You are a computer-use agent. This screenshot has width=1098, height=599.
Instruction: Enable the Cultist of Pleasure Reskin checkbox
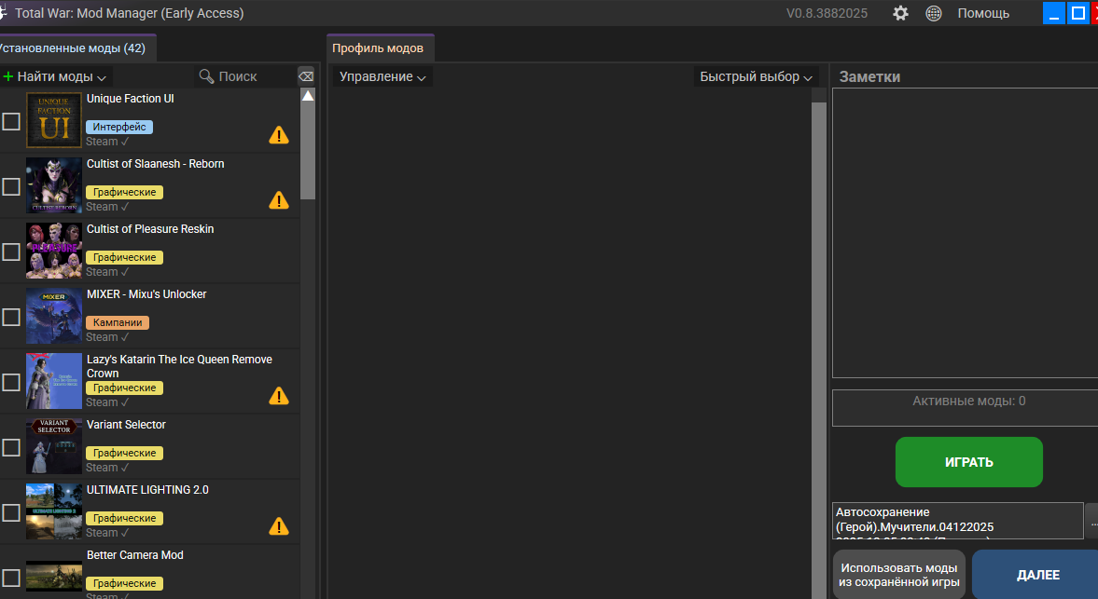(11, 252)
